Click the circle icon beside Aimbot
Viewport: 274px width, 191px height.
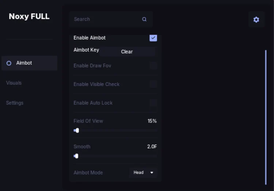9,63
